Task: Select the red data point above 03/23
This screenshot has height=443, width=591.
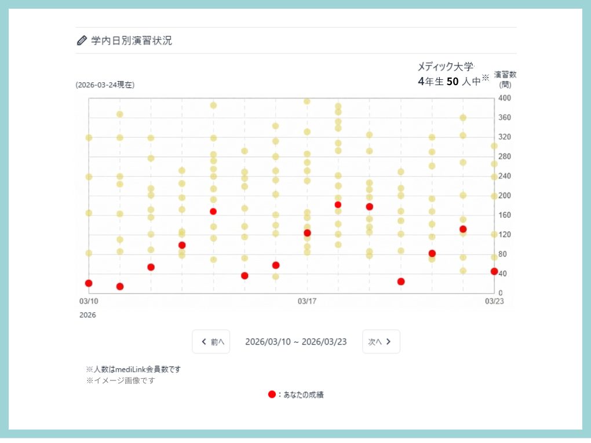Action: pos(494,271)
